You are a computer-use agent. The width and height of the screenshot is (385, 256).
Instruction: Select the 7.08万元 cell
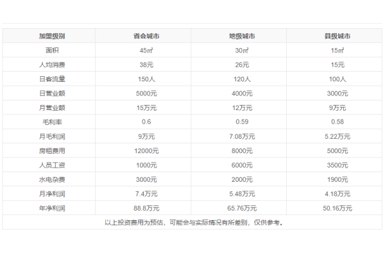[x=239, y=136]
